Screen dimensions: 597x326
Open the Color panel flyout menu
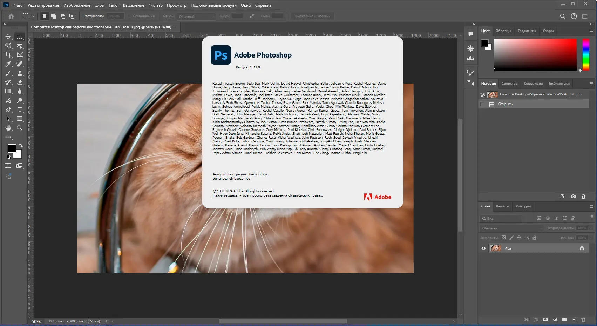coord(591,31)
